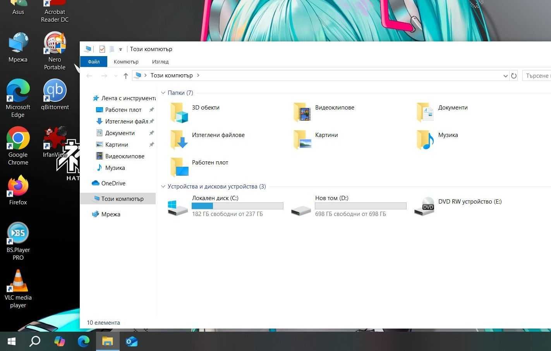551x351 pixels.
Task: Select Работен плот in navigation pane
Action: 124,110
